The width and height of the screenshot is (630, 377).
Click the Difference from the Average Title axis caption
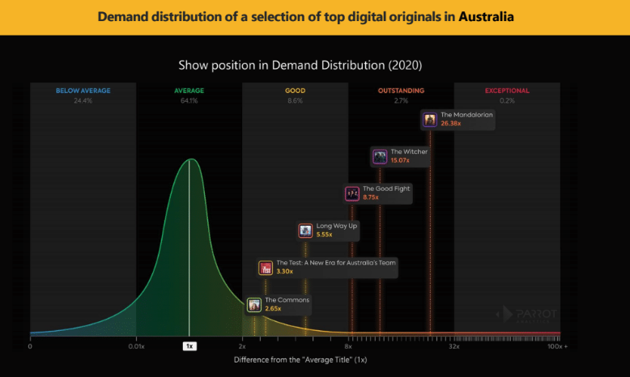tap(300, 360)
